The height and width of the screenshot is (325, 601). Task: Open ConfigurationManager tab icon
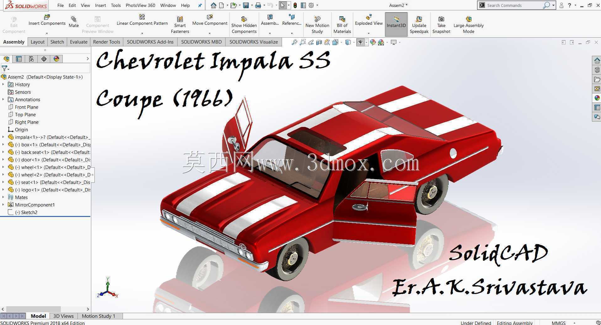pyautogui.click(x=31, y=59)
